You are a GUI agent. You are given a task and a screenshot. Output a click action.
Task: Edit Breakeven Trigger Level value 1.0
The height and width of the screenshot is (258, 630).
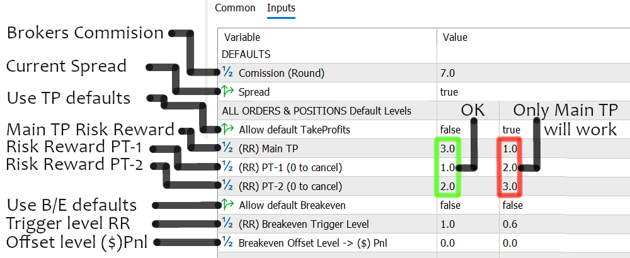point(449,224)
